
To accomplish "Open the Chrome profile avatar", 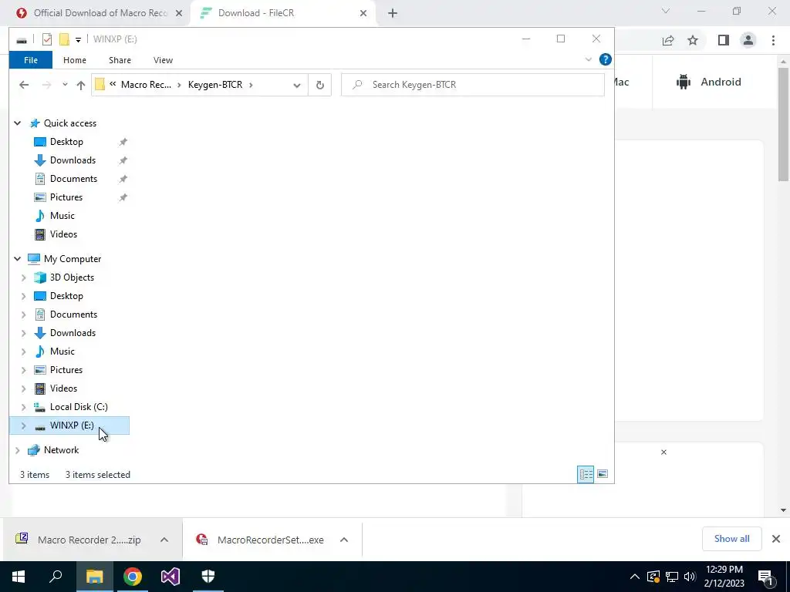I will pos(748,40).
